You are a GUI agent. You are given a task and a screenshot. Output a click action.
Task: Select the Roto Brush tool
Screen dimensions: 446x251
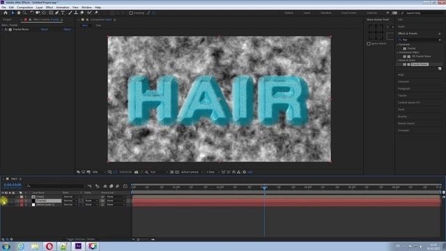pos(90,13)
